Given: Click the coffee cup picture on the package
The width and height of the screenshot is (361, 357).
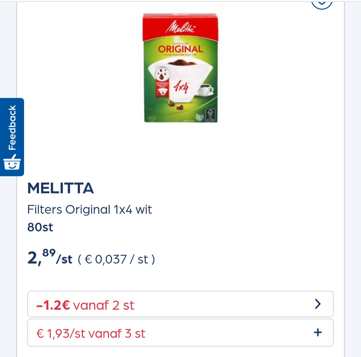Looking at the screenshot, I should (x=205, y=90).
